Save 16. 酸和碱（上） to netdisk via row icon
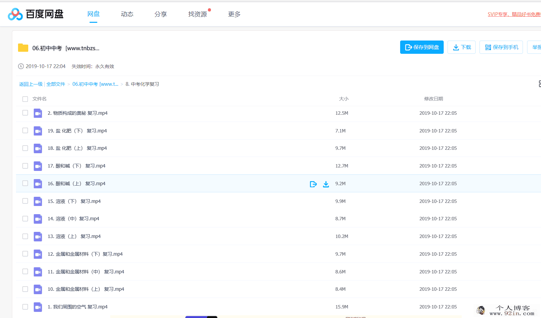Image resolution: width=541 pixels, height=318 pixels. 313,184
